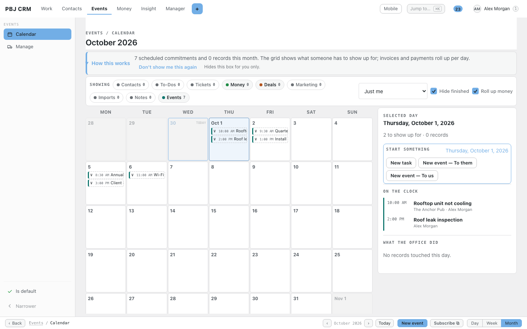Click New event — To them button

(x=448, y=163)
